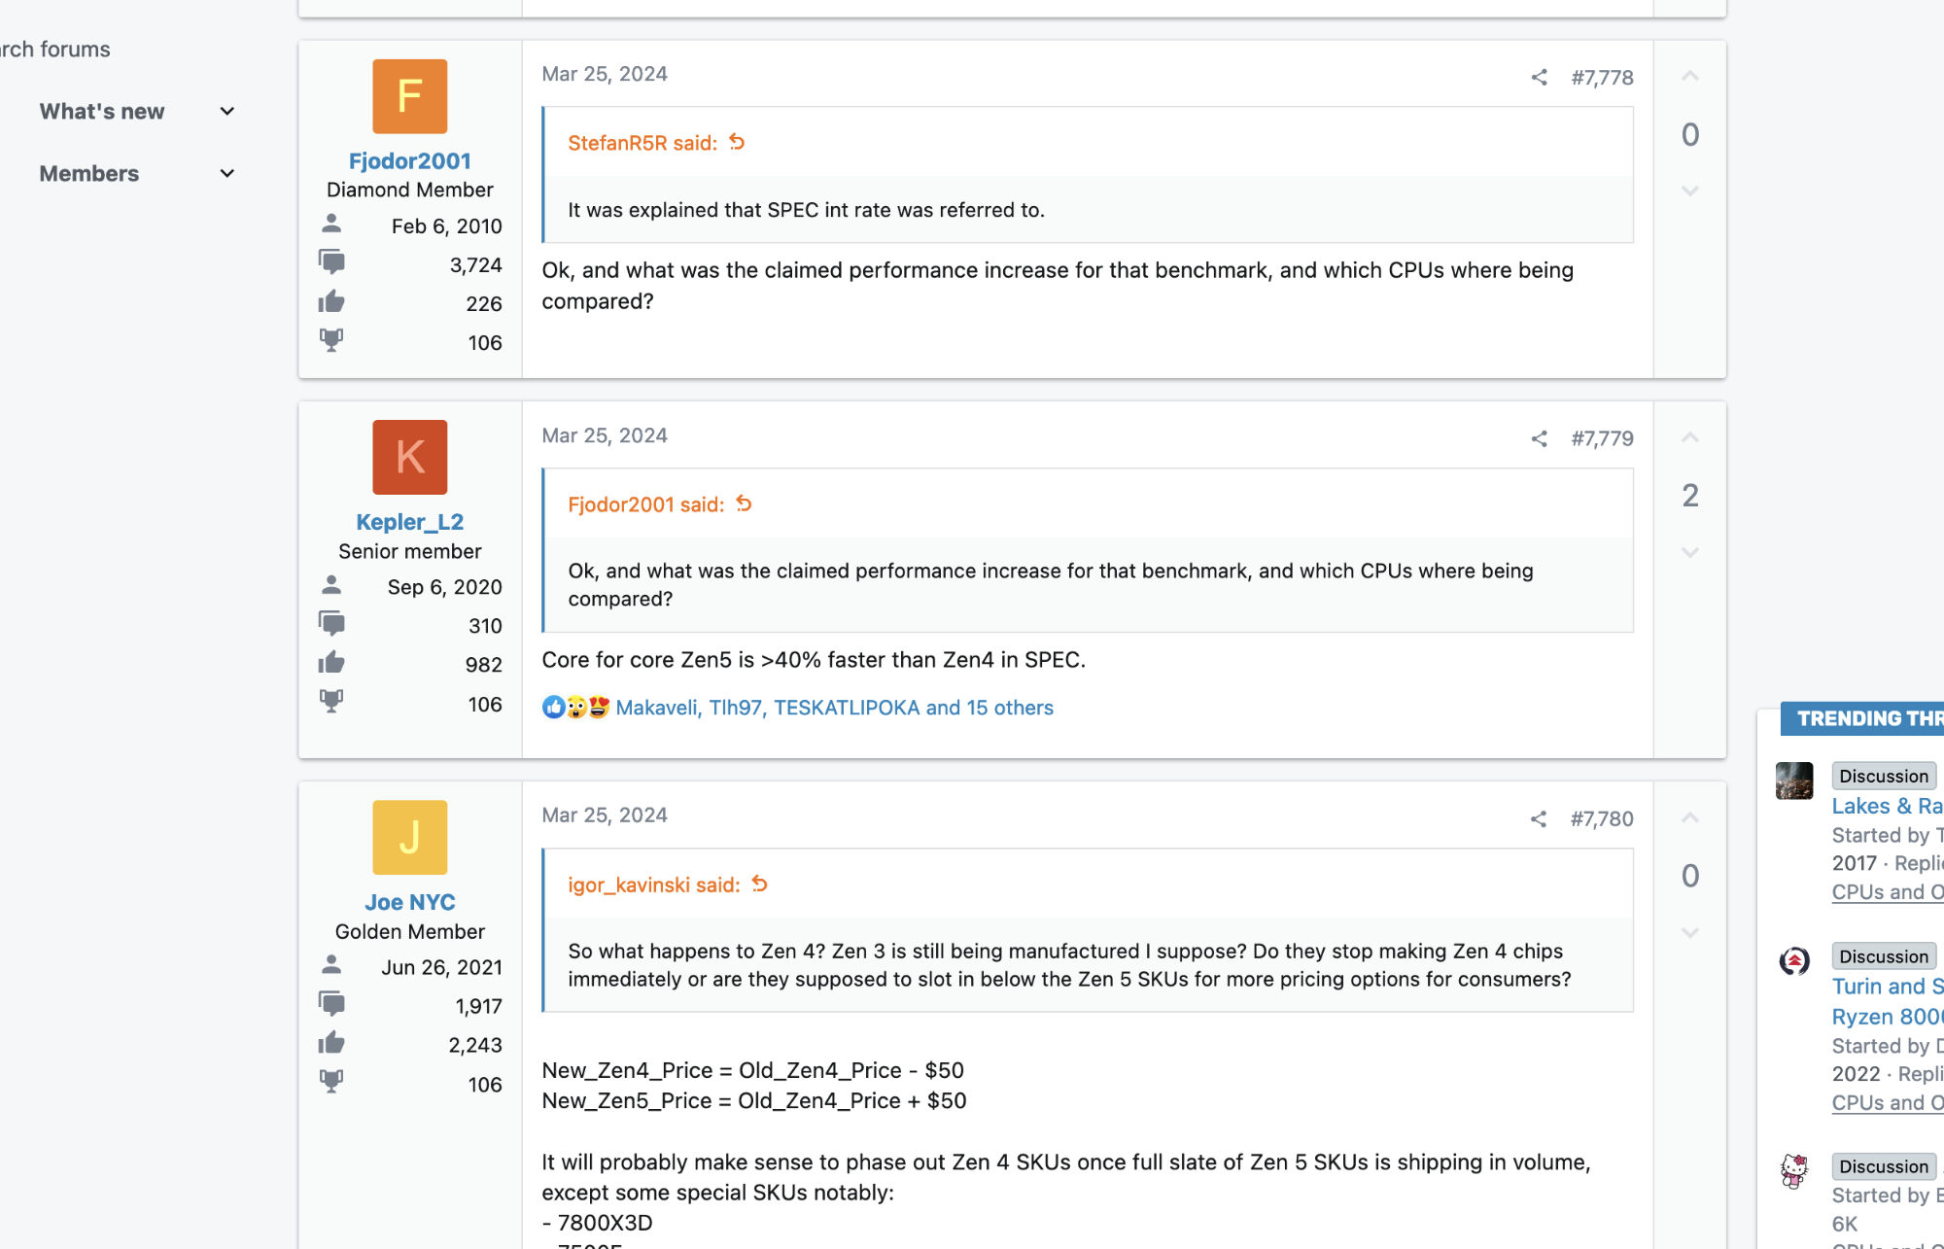Share post #7,778 via share icon
The image size is (1944, 1249).
1539,77
